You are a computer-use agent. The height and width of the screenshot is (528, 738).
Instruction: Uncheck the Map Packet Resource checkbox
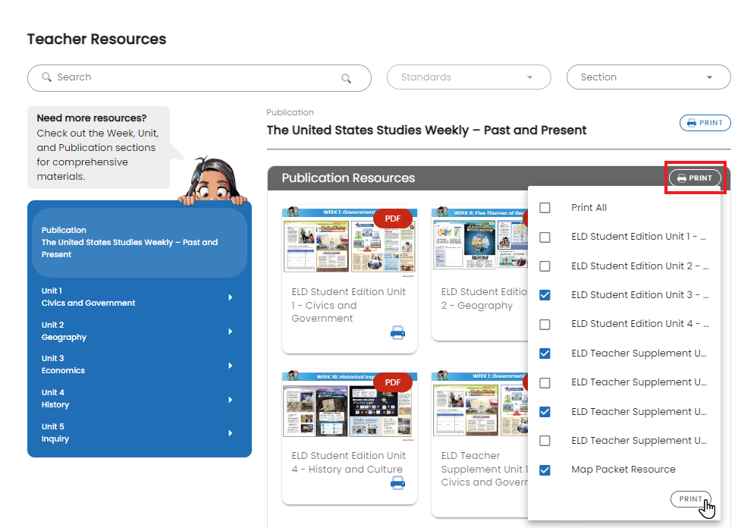[545, 470]
